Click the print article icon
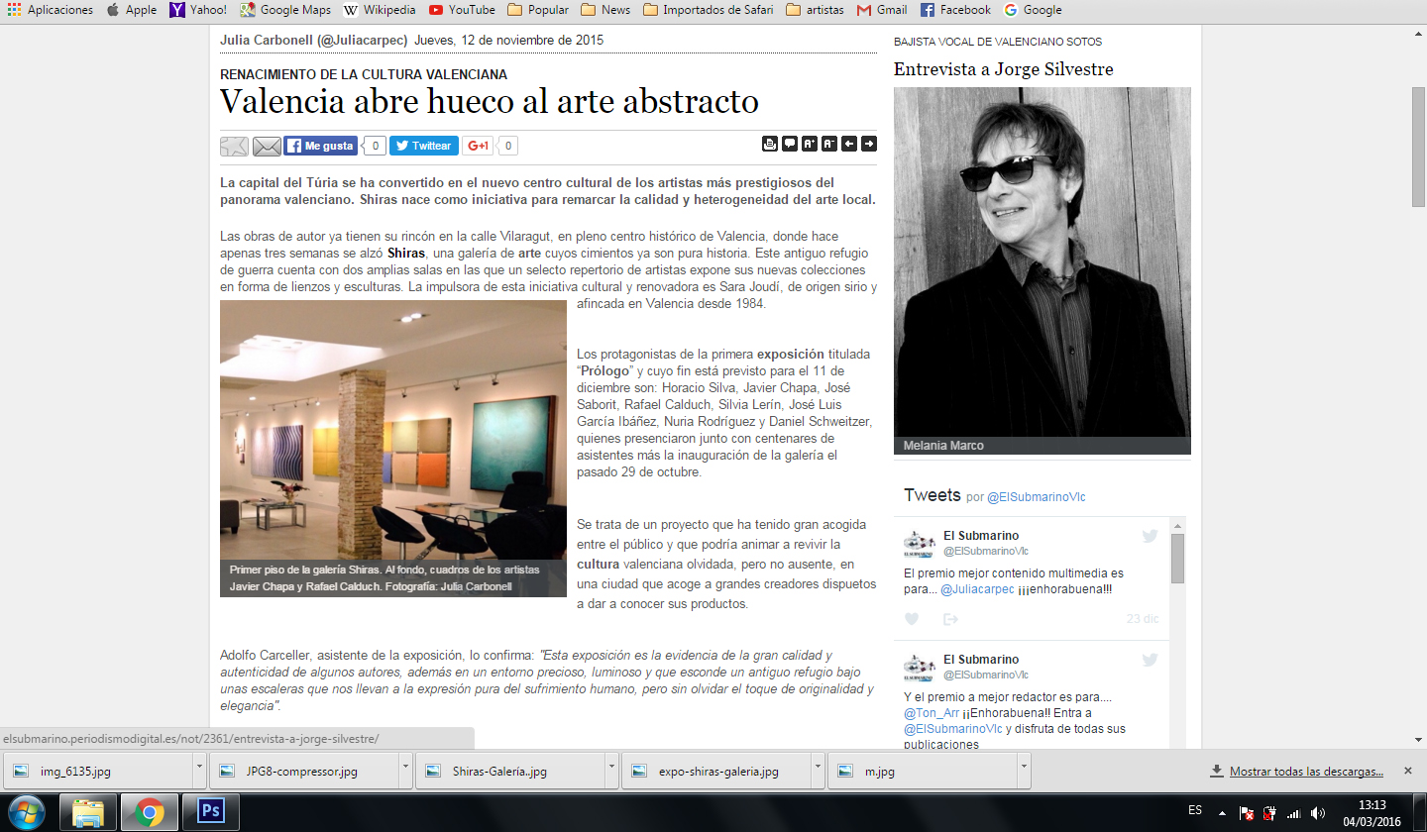This screenshot has width=1427, height=832. pyautogui.click(x=770, y=144)
